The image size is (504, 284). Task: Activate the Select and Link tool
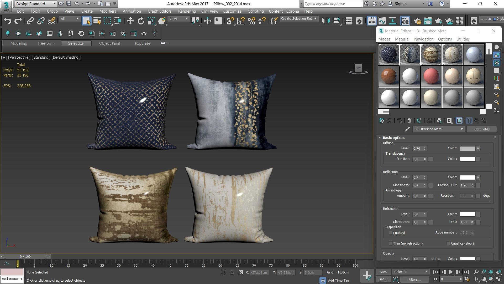pyautogui.click(x=30, y=21)
